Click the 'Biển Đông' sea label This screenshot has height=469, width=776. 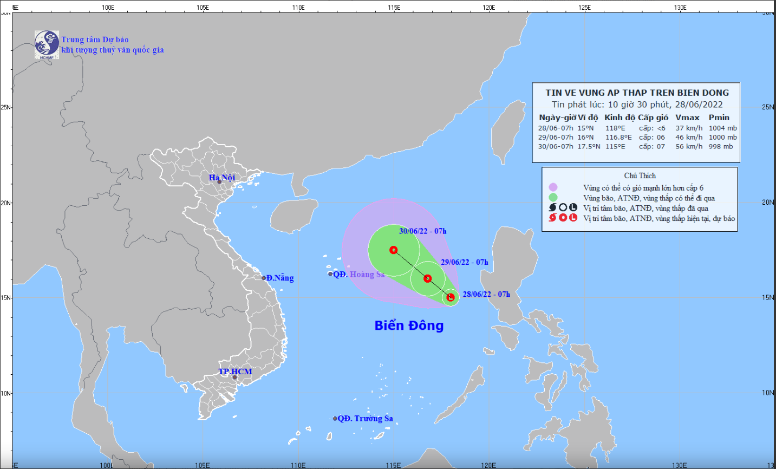(409, 325)
